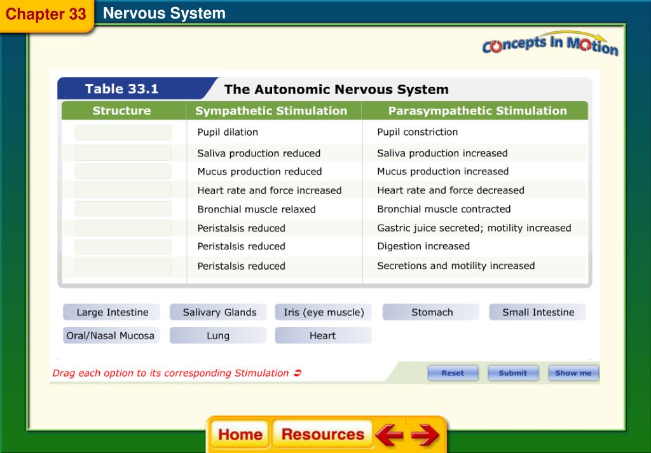Click the Parasympathetic Stimulation column header
651x453 pixels.
point(477,111)
